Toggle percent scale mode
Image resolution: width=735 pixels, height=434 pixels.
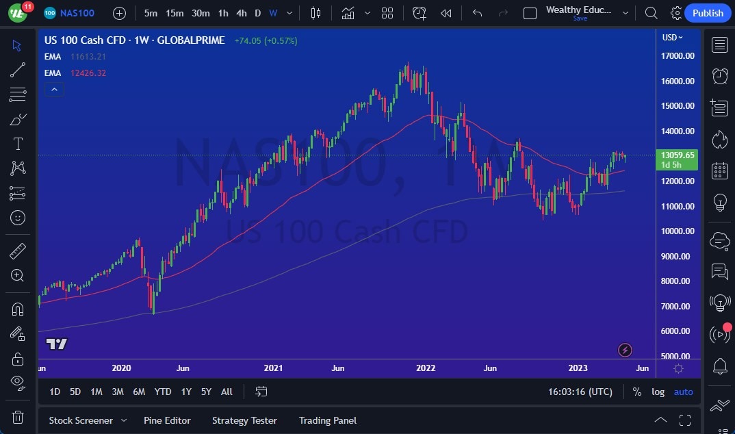(637, 392)
